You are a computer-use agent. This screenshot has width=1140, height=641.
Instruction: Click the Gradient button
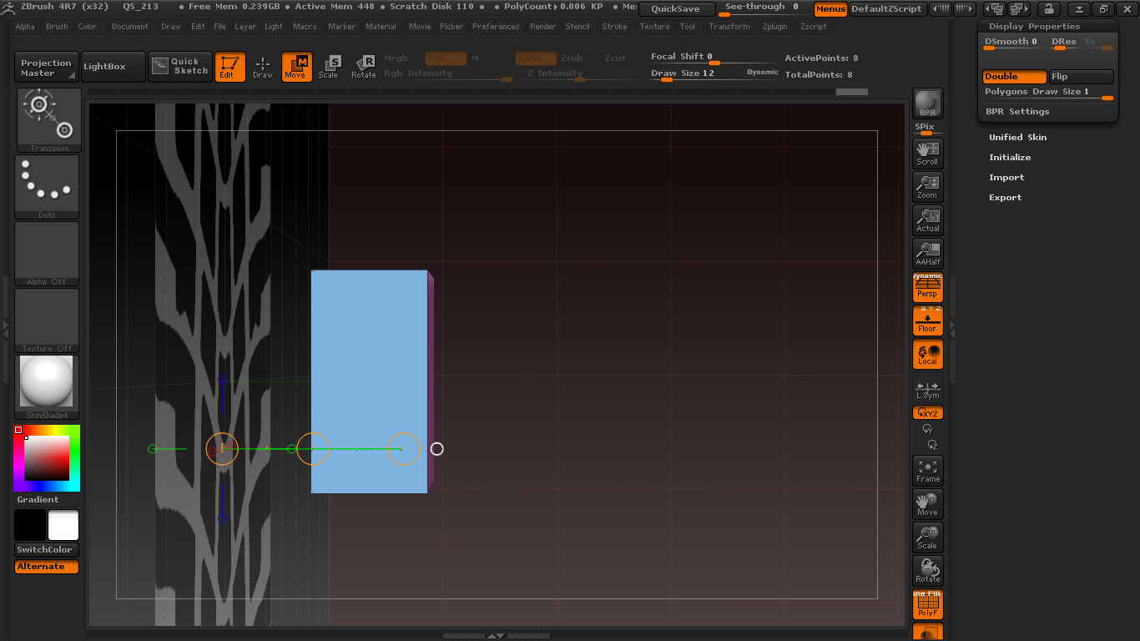38,500
